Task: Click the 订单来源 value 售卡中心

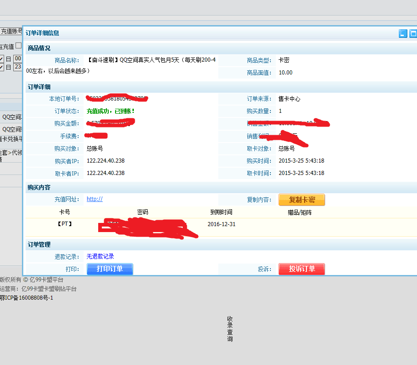Action: (x=289, y=99)
